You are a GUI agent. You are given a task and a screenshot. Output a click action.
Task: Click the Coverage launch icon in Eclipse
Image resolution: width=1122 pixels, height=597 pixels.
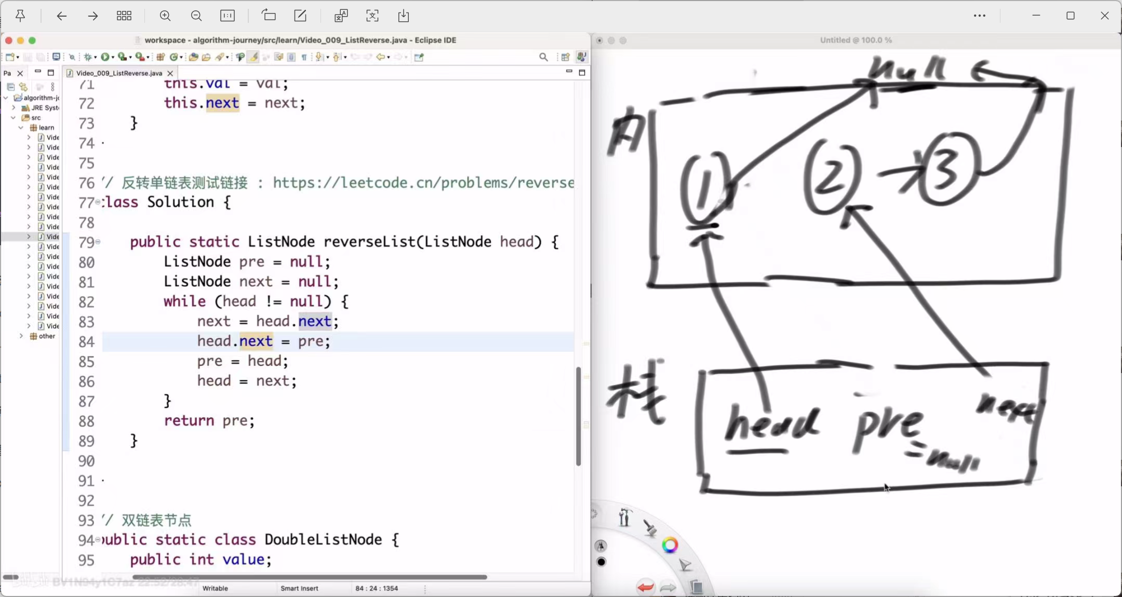[122, 57]
